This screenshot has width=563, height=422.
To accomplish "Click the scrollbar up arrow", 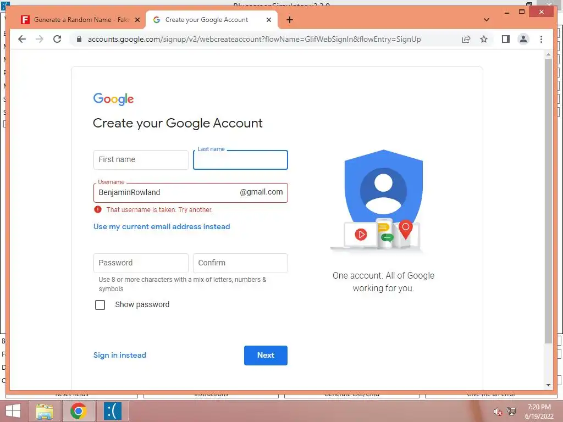I will tap(548, 54).
